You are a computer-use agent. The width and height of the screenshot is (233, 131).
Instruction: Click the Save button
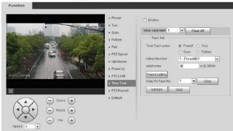coord(179,90)
